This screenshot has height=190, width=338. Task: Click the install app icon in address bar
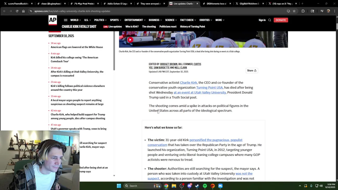tap(288, 11)
